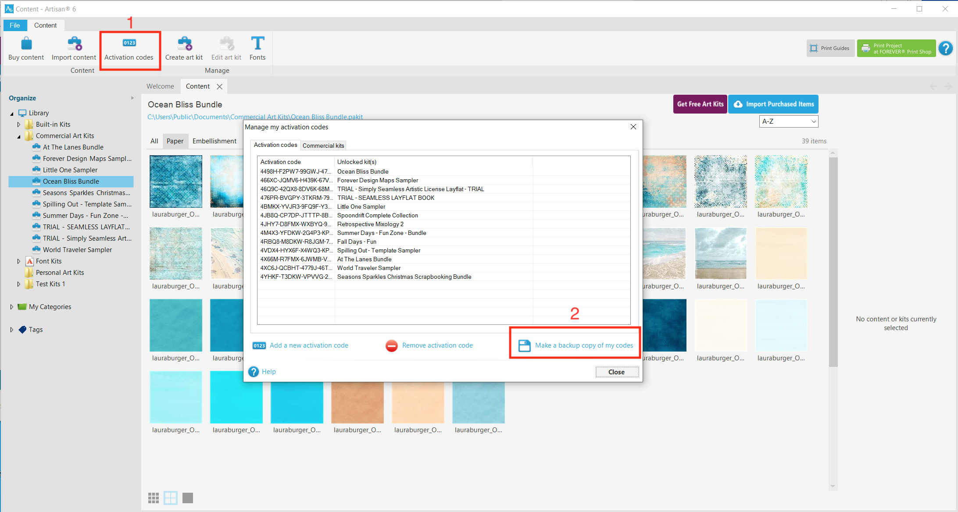
Task: Click the Activation code column header
Action: 296,162
